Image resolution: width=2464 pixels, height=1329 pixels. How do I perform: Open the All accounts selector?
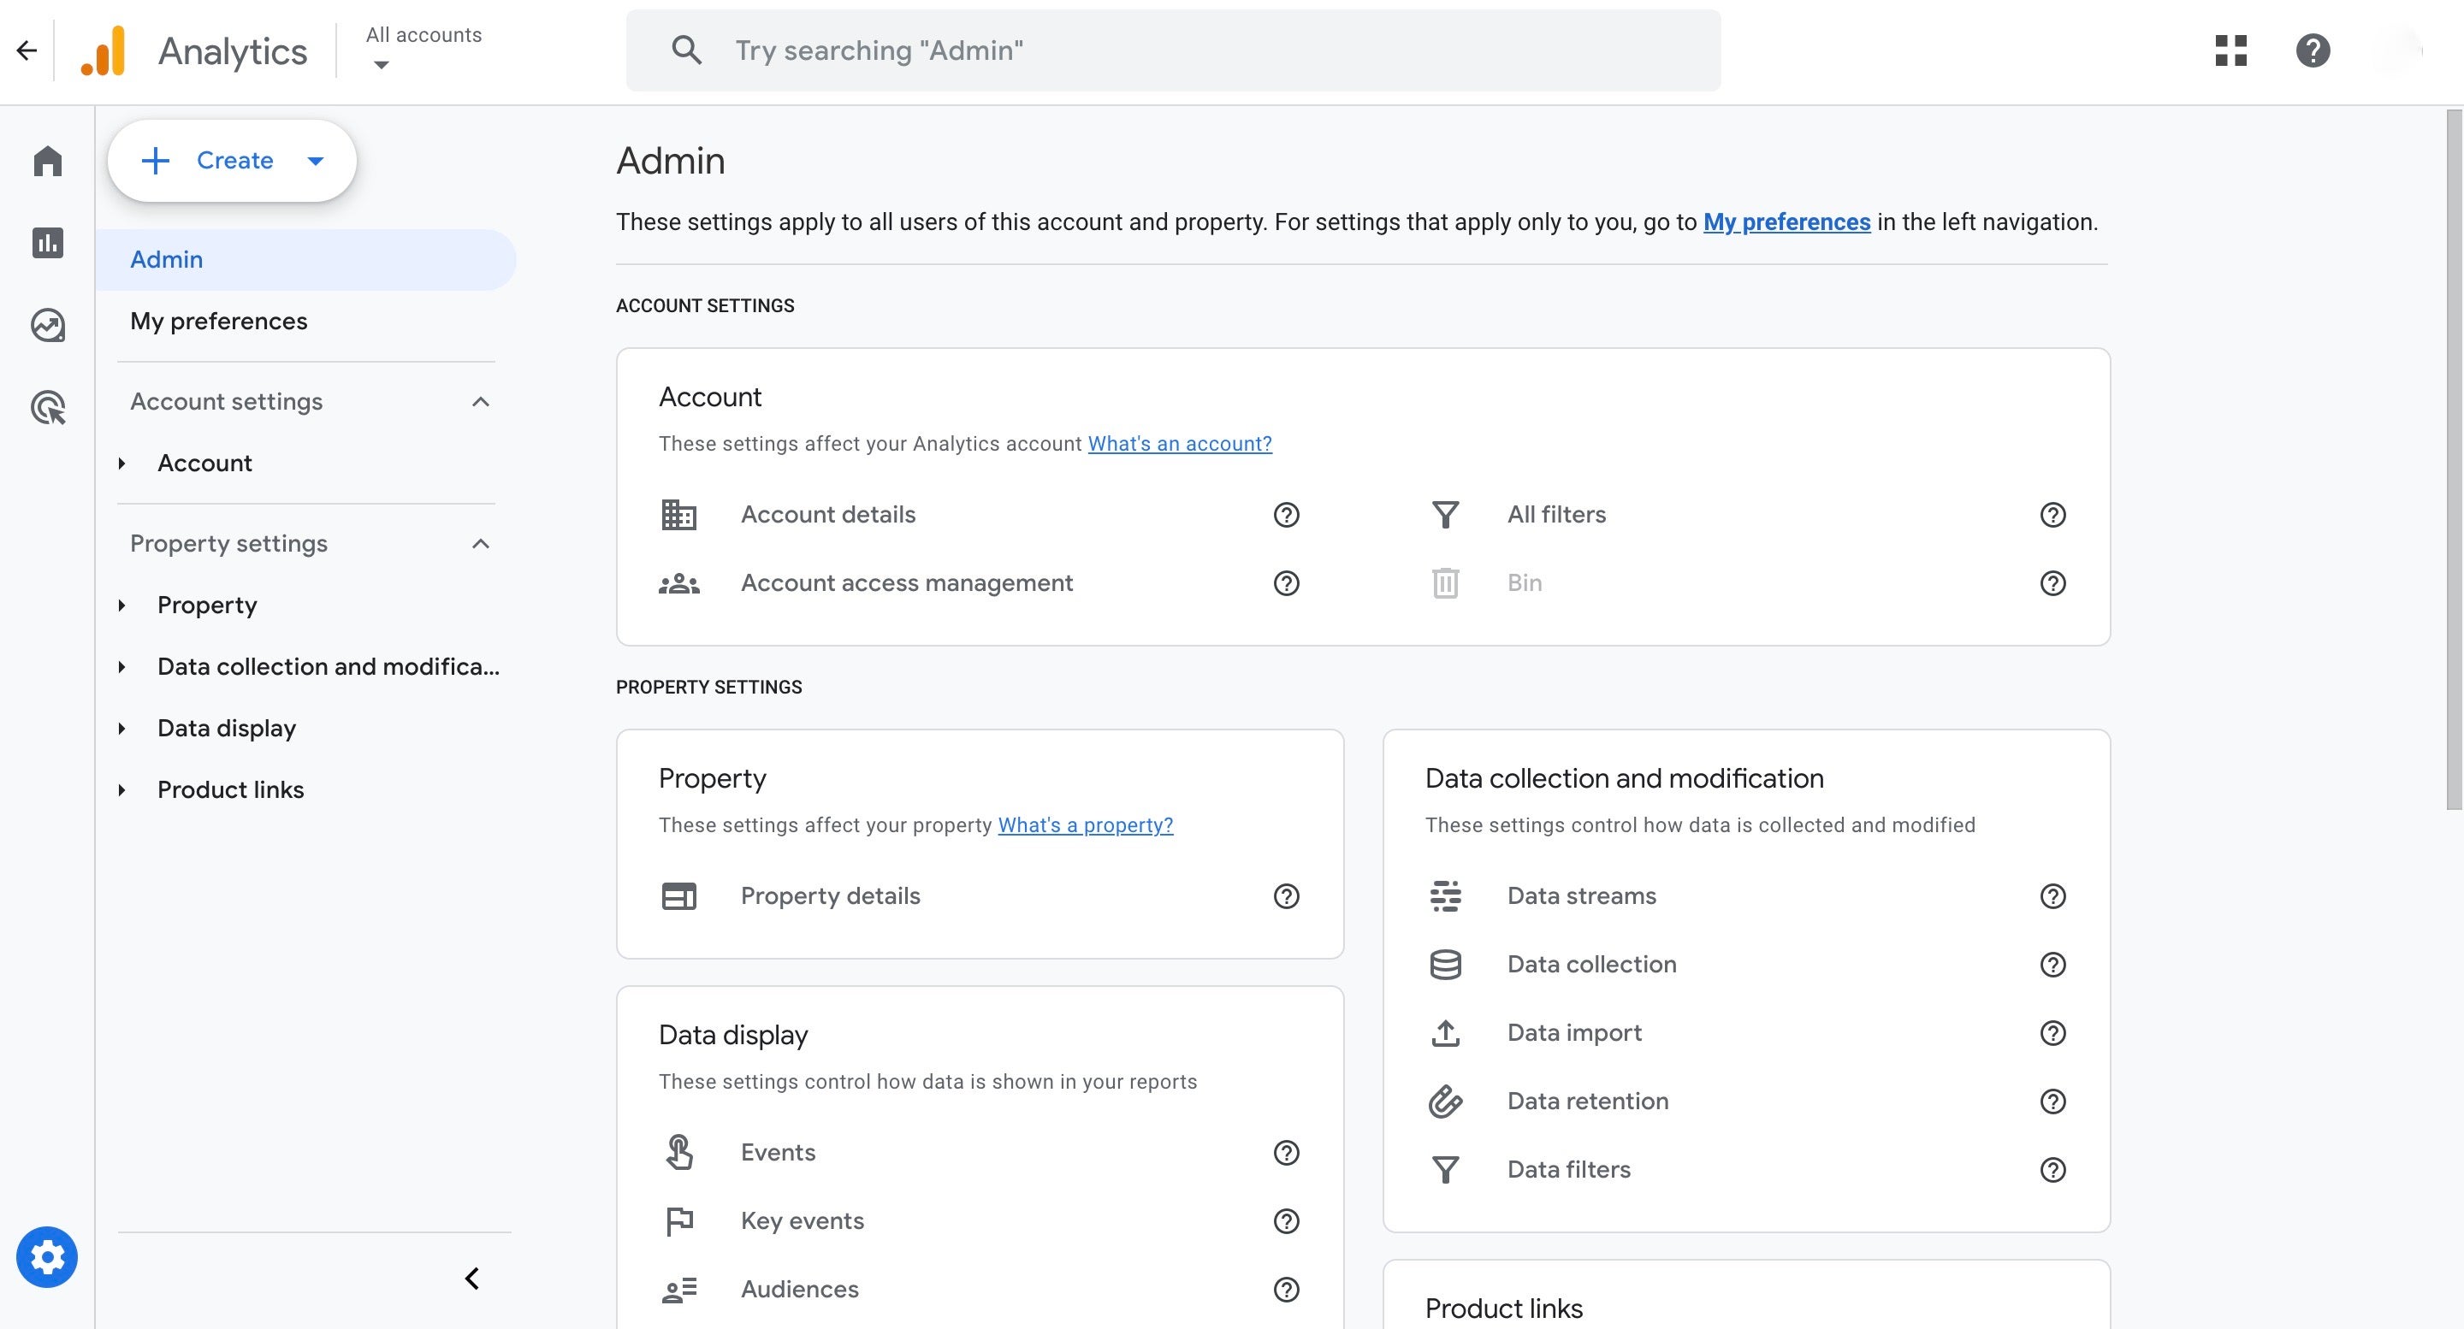tap(423, 48)
